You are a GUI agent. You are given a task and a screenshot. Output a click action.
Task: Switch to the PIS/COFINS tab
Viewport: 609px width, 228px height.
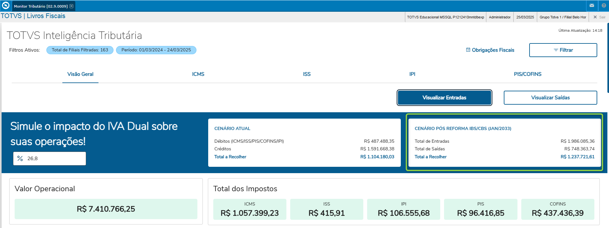528,74
